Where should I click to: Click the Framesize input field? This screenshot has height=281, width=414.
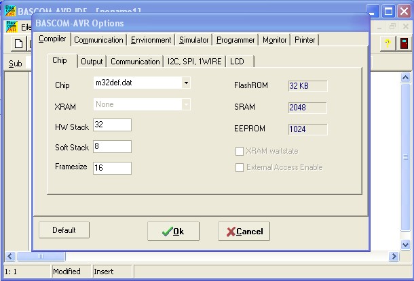tap(112, 168)
